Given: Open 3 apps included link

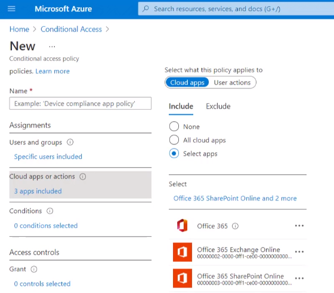Looking at the screenshot, I should coord(38,191).
